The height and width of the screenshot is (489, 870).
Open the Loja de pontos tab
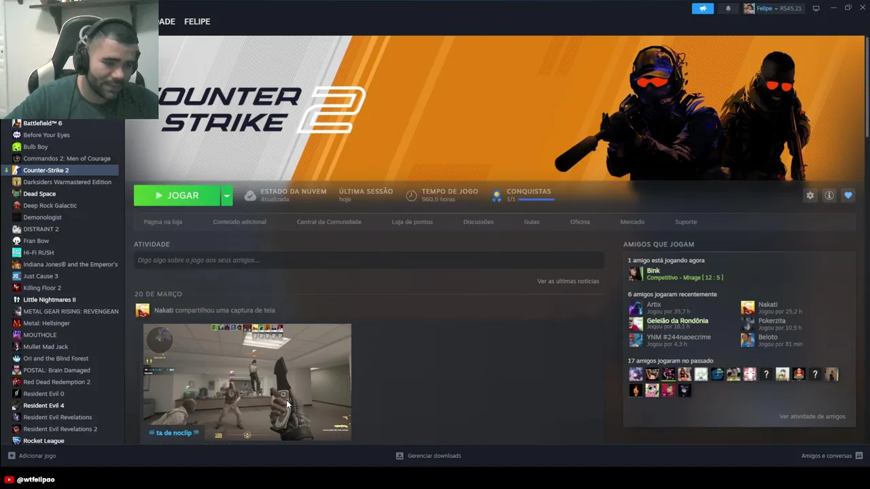(x=412, y=222)
